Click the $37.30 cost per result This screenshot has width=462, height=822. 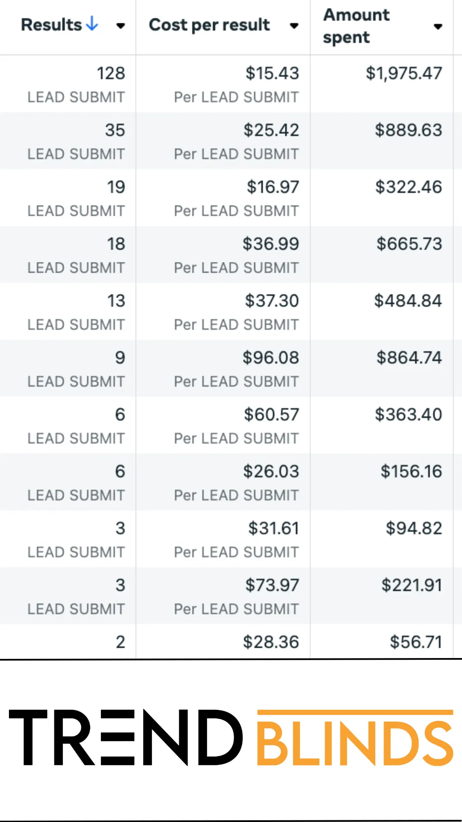click(x=272, y=301)
